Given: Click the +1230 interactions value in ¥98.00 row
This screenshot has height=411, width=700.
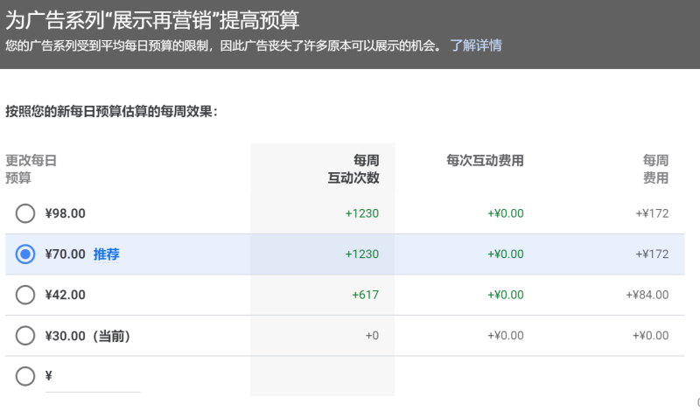Looking at the screenshot, I should (362, 213).
